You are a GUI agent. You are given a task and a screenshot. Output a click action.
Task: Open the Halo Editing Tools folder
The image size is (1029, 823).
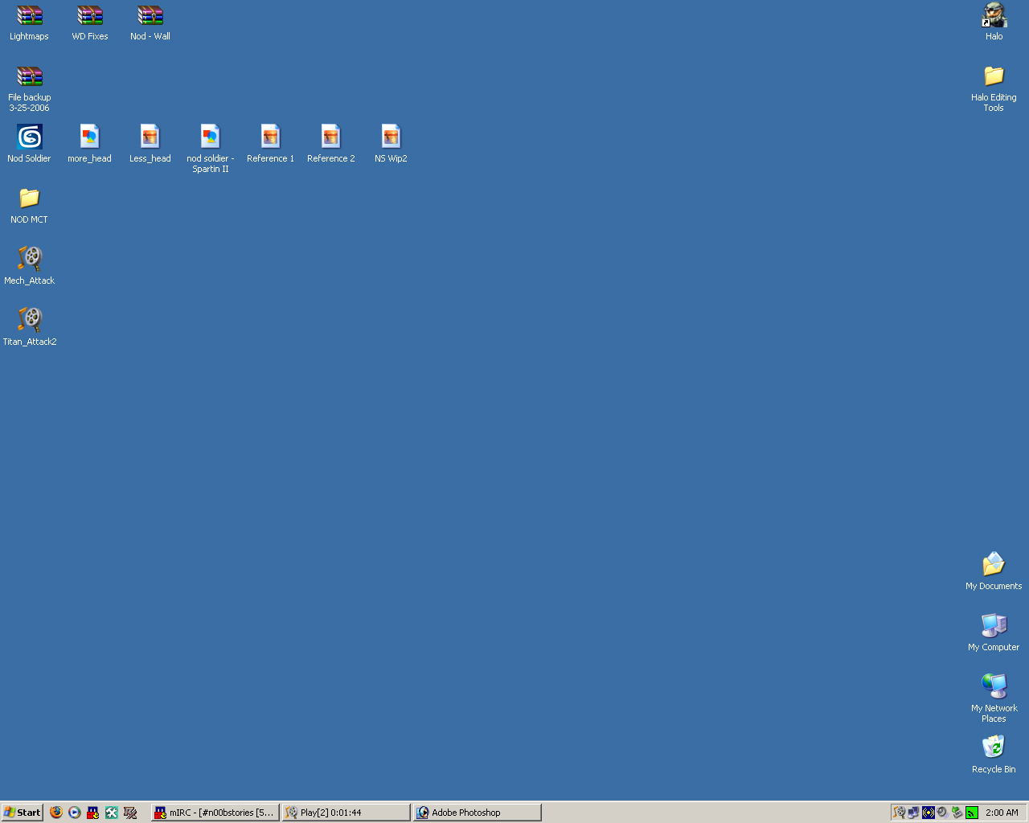point(994,77)
